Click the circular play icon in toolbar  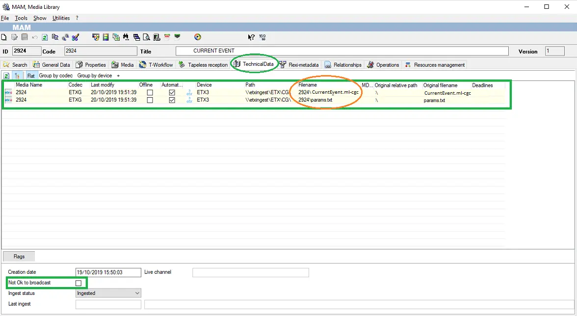pos(197,37)
